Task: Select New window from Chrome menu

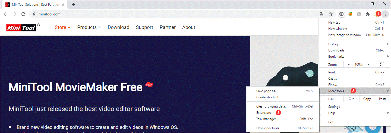Action: click(355, 29)
